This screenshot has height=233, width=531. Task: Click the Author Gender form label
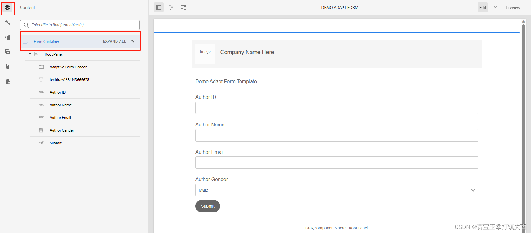click(x=211, y=179)
